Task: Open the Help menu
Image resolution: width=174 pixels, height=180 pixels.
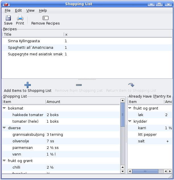Action: 43,11
